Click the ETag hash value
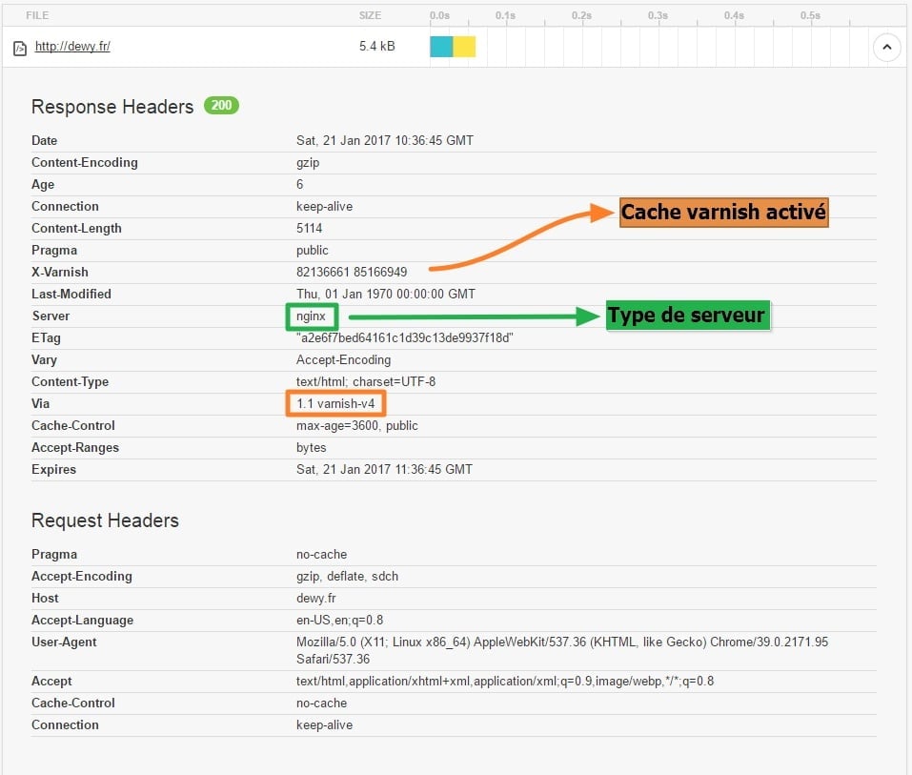Screen dimensions: 912x775 [x=405, y=338]
